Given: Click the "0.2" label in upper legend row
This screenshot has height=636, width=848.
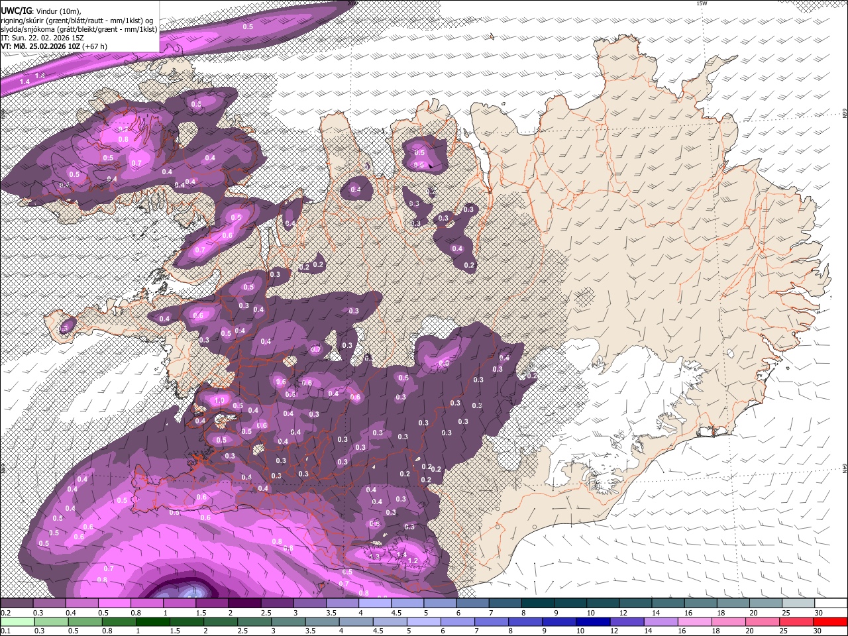Looking at the screenshot, I should [x=6, y=613].
